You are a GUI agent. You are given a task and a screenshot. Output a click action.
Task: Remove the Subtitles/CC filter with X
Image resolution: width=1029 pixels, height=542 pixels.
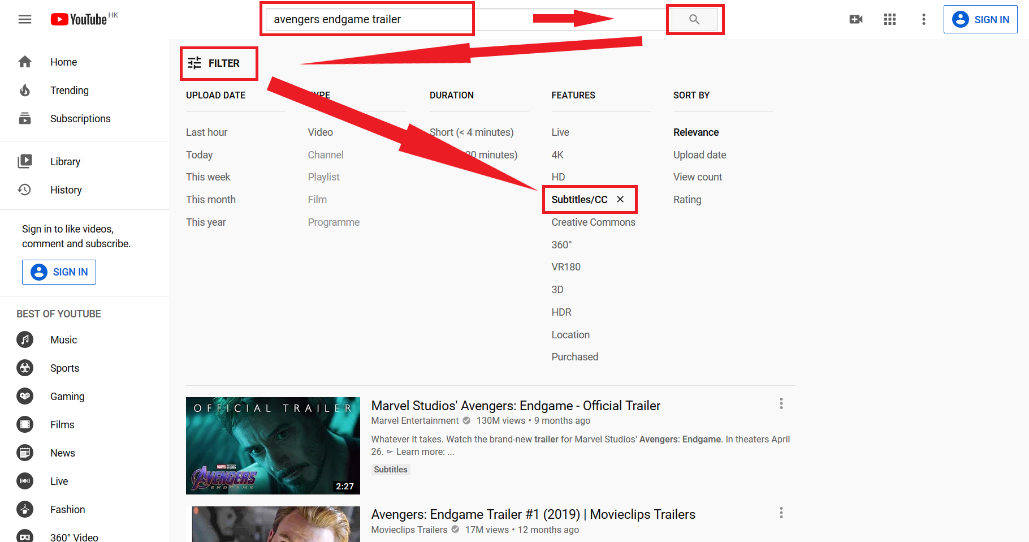pos(620,199)
